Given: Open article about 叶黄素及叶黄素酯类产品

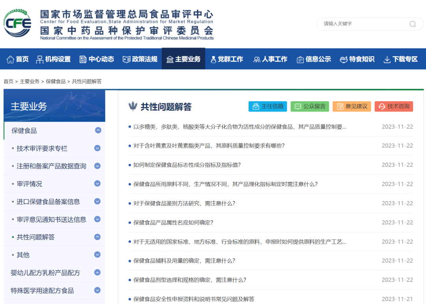Looking at the screenshot, I should pos(209,146).
